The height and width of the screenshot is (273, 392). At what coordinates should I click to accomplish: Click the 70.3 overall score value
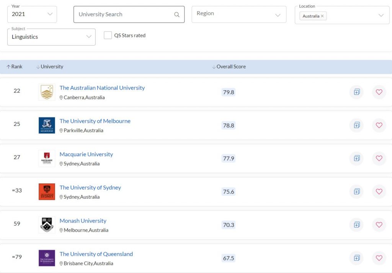click(229, 225)
